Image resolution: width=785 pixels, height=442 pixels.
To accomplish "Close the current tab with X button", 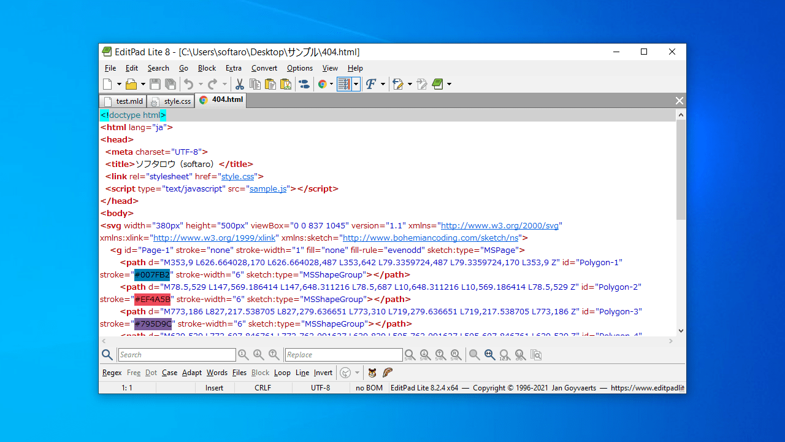I will 679,101.
